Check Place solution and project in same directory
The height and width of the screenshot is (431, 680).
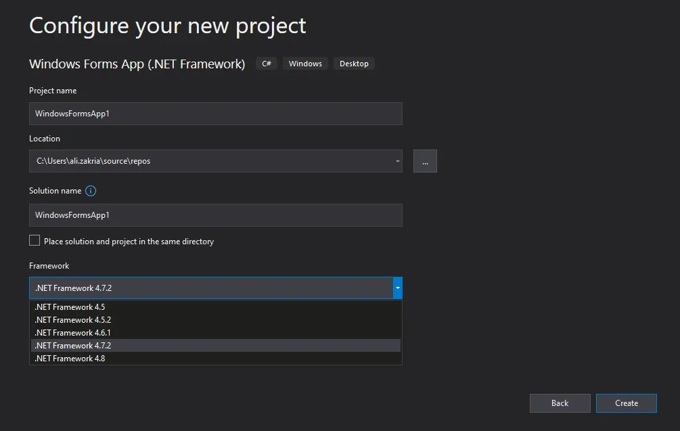coord(35,241)
